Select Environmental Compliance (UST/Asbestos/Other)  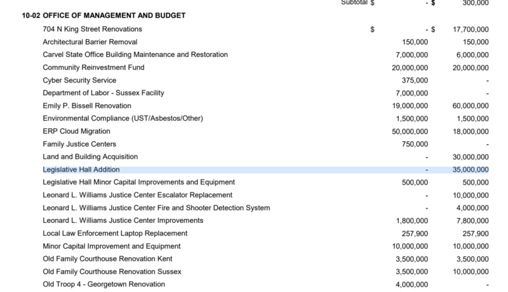[x=123, y=119]
